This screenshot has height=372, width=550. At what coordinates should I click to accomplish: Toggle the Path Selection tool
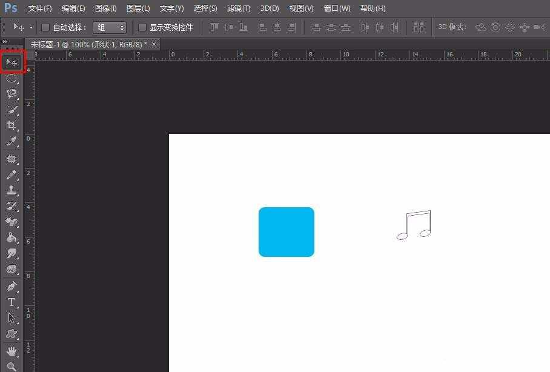click(x=11, y=318)
